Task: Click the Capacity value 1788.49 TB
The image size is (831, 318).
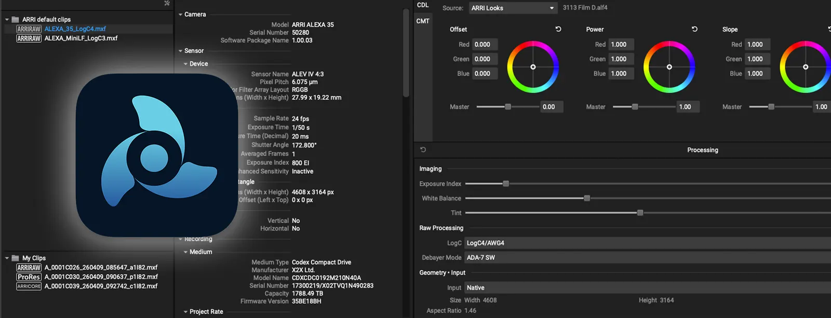Action: (307, 294)
